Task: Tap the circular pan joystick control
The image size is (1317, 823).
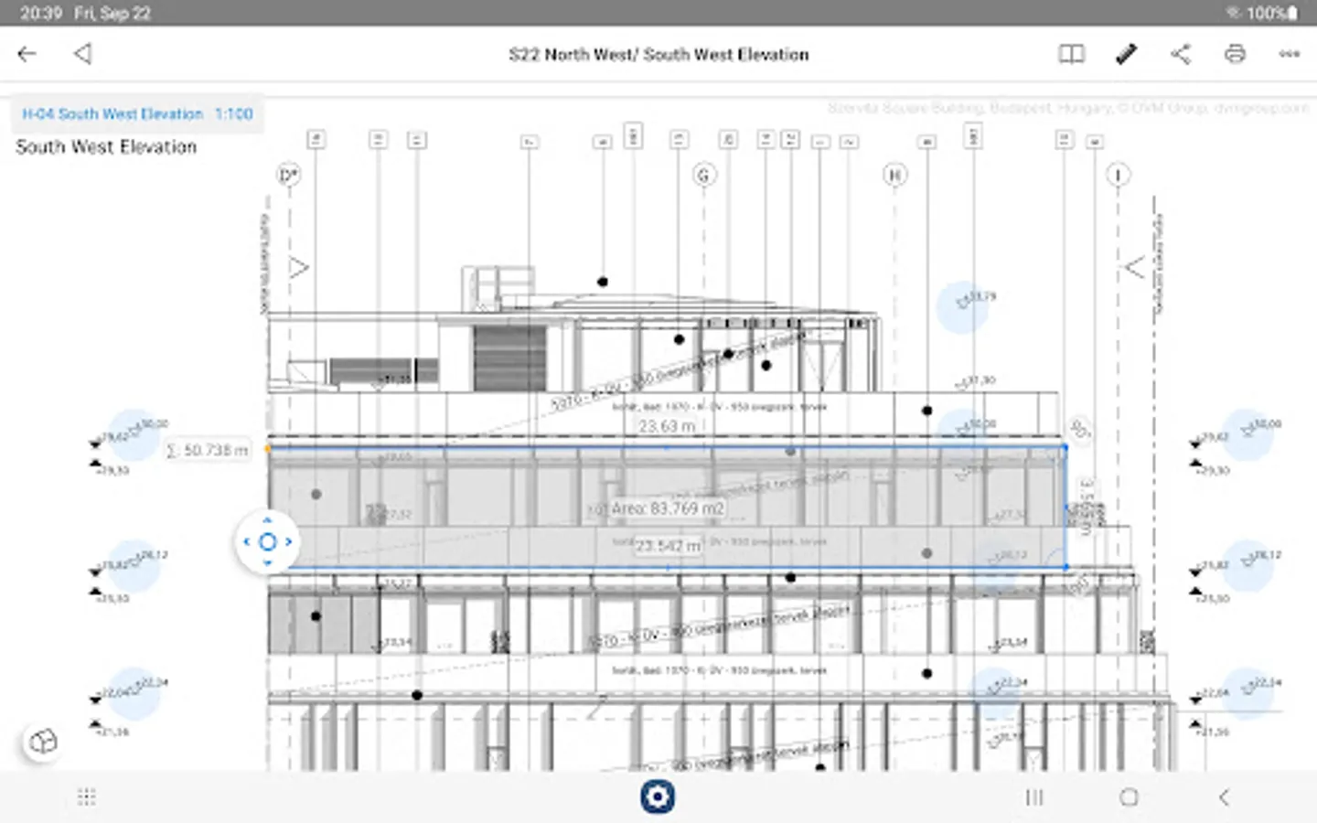Action: [x=267, y=541]
